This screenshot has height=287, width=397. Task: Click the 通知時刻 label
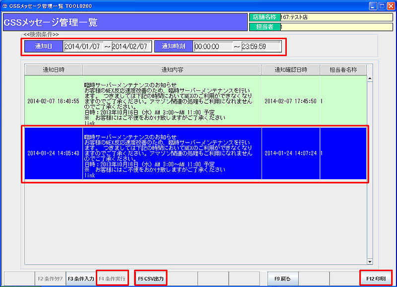tap(174, 46)
